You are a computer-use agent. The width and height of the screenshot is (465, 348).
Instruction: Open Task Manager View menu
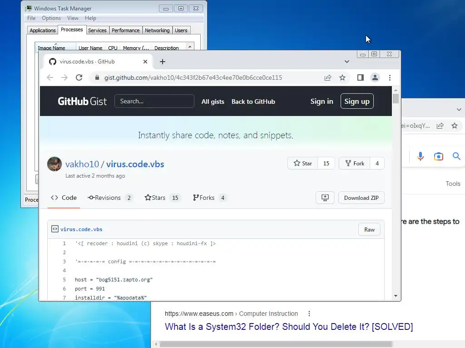click(x=73, y=18)
